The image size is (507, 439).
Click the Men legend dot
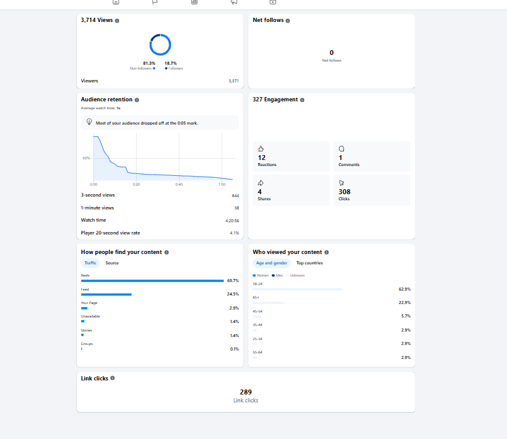tap(273, 275)
